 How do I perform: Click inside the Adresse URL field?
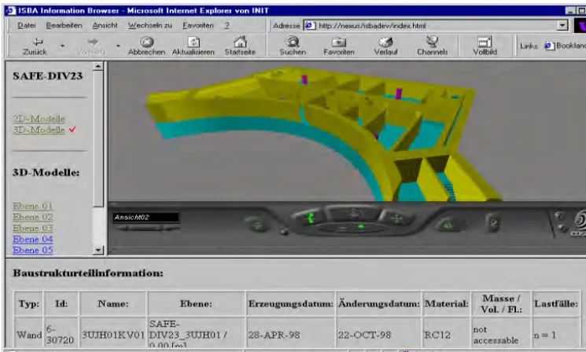pyautogui.click(x=436, y=25)
